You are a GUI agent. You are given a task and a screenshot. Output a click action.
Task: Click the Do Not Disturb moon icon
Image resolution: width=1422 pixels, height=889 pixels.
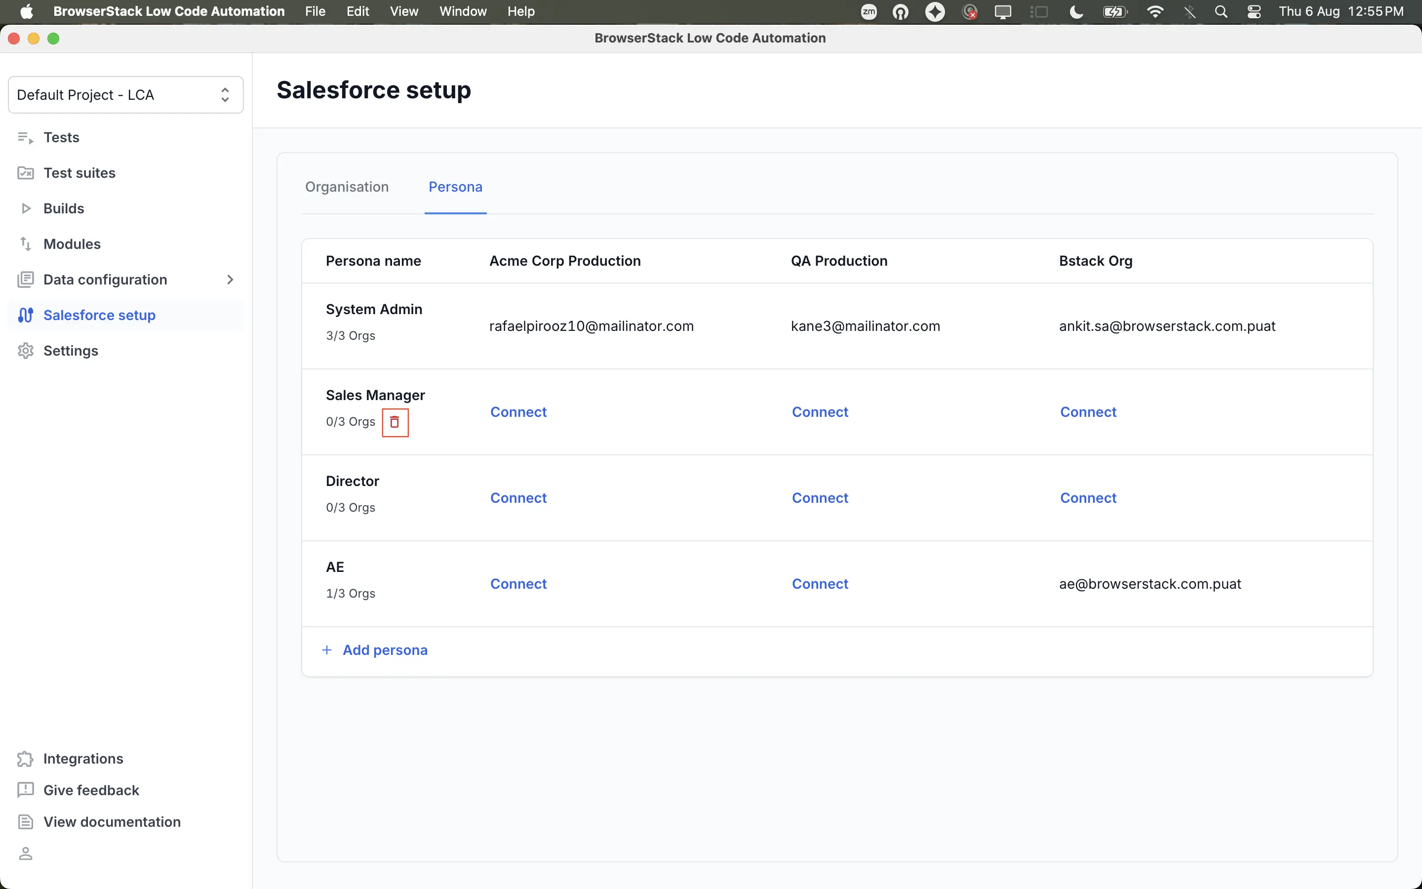[x=1076, y=12]
